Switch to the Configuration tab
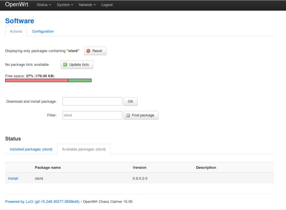Screen dimensions: 286x210 (x=43, y=31)
